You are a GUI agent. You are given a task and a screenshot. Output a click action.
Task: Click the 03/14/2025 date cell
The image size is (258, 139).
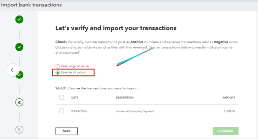coord(79,111)
